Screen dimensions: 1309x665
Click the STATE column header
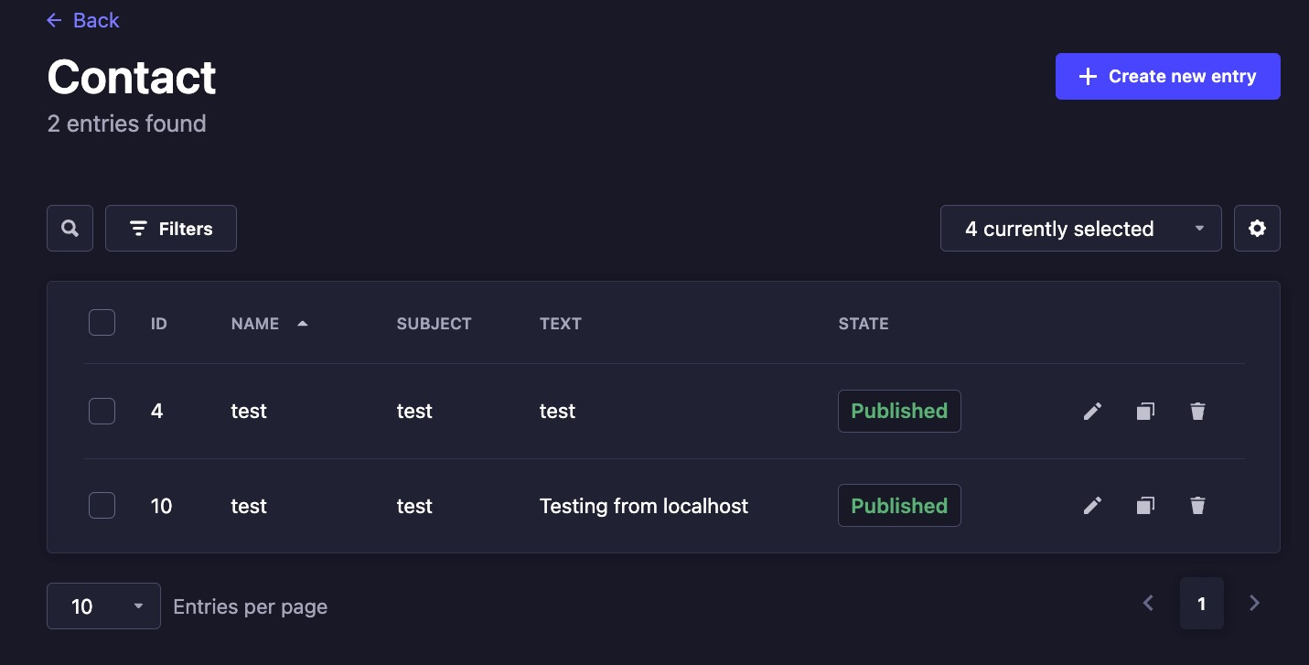(x=864, y=323)
